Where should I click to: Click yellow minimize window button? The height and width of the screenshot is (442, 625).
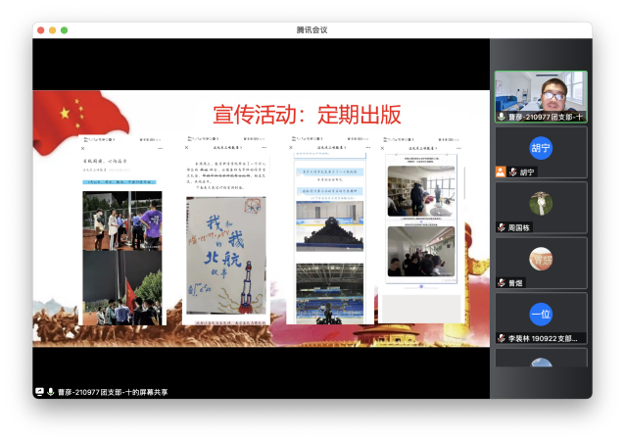click(x=53, y=30)
